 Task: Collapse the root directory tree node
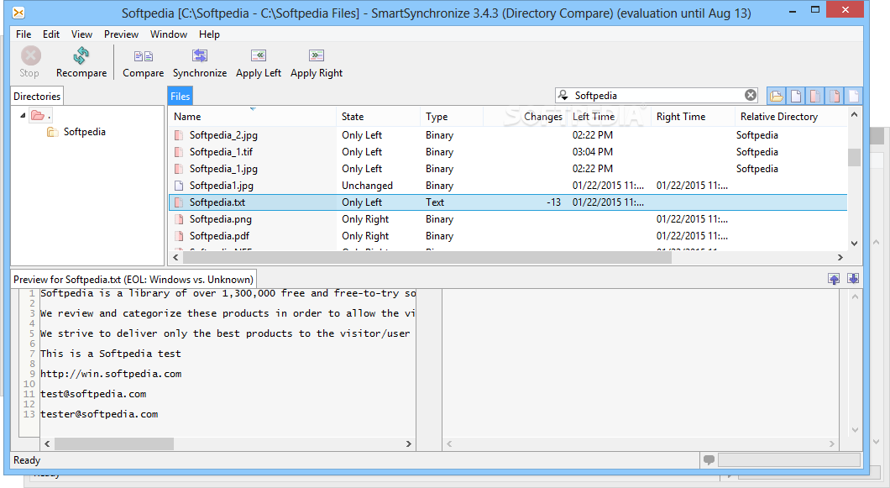tap(23, 115)
